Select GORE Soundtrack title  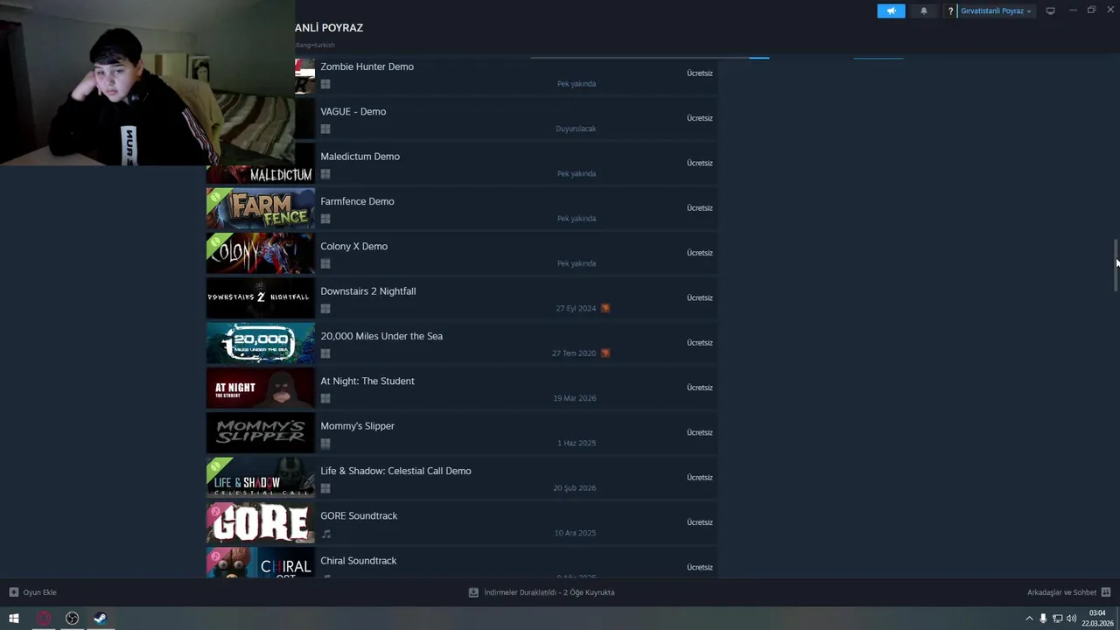[359, 515]
